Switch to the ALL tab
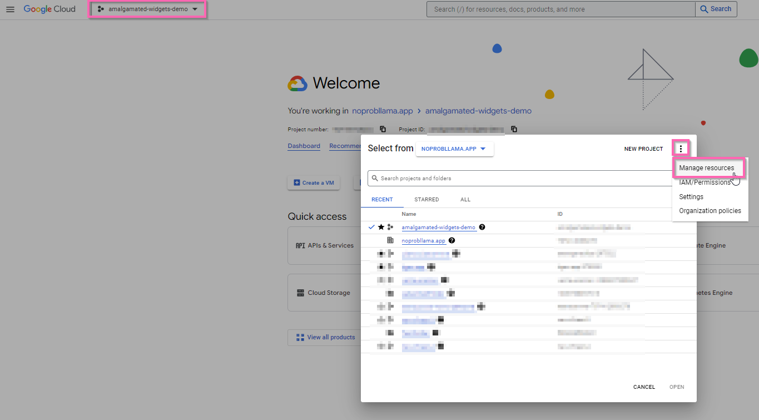Viewport: 759px width, 420px height. pos(465,199)
